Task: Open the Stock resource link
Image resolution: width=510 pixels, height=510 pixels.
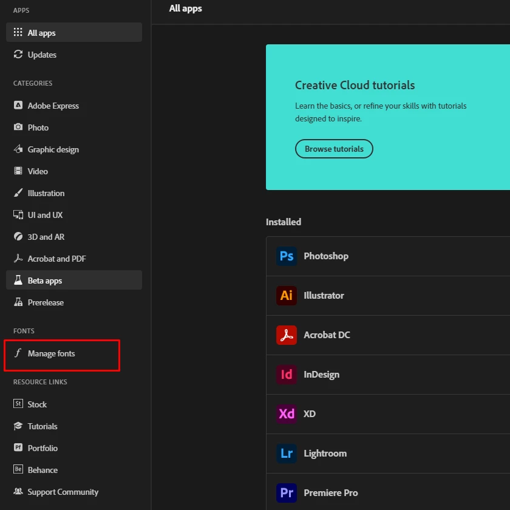Action: pyautogui.click(x=74, y=404)
